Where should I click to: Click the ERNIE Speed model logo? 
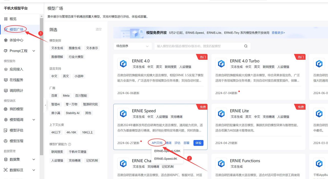(123, 114)
